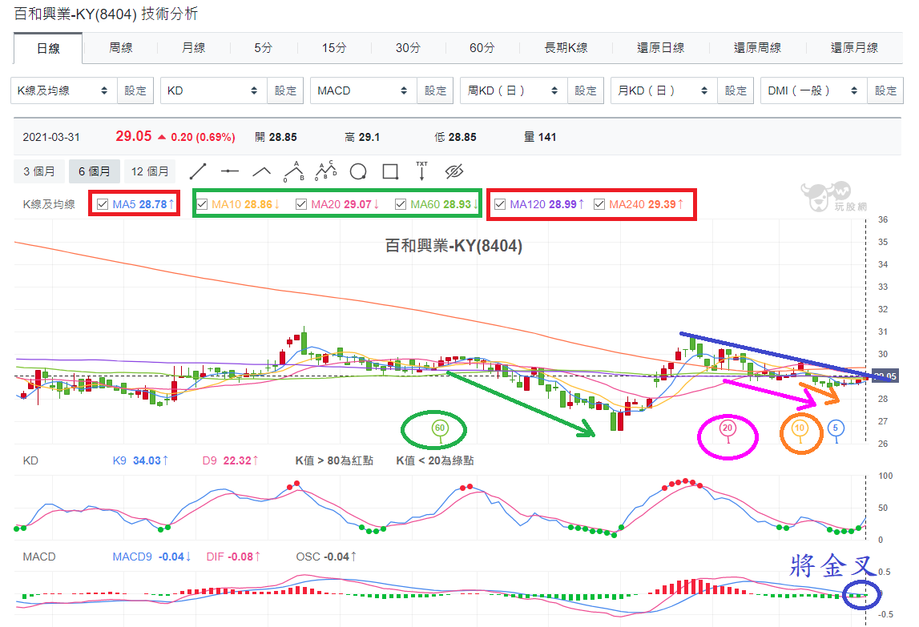919x627 pixels.
Task: Click 設定 button next to 周KD dropdown
Action: [586, 90]
